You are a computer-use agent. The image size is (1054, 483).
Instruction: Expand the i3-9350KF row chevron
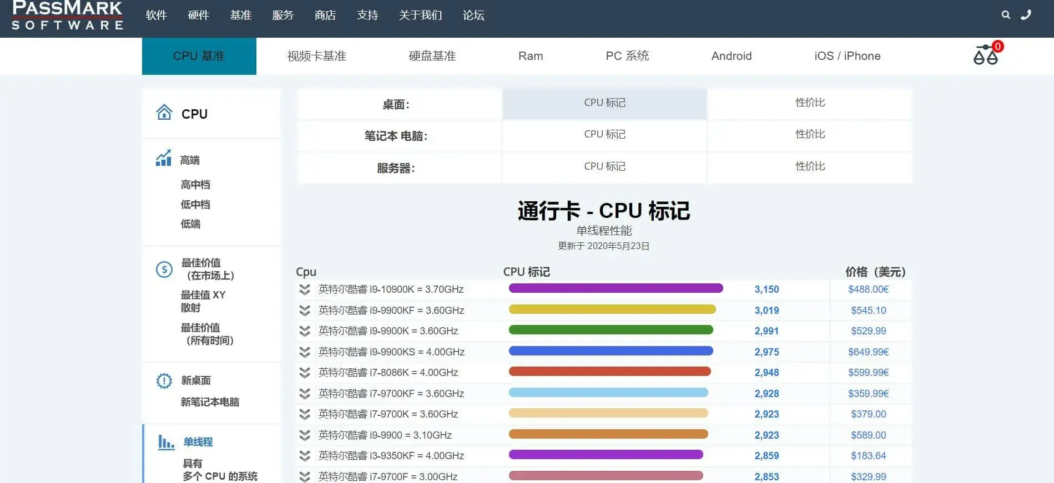[x=304, y=455]
